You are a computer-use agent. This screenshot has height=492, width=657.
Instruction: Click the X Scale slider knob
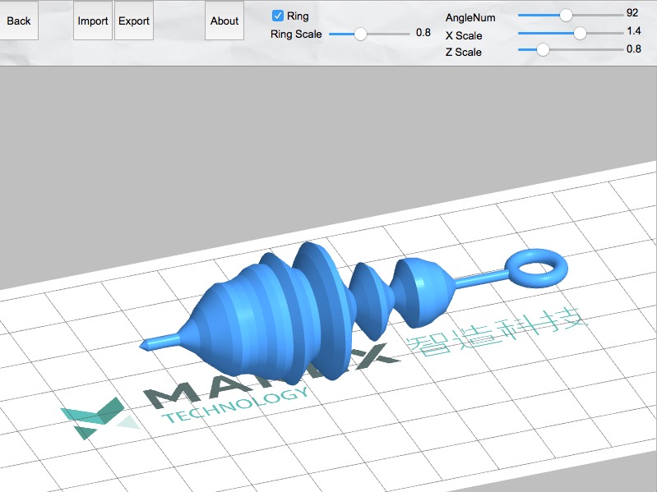580,33
